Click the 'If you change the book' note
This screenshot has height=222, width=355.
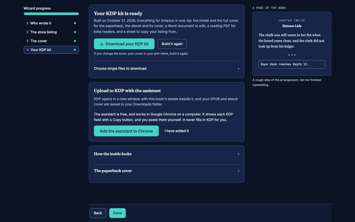pyautogui.click(x=141, y=54)
